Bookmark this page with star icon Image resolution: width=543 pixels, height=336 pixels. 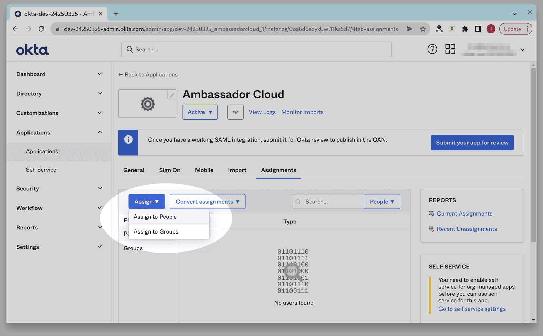tap(423, 29)
